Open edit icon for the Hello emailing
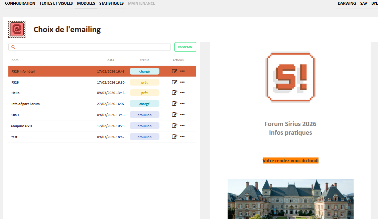Viewport: 378px width, 219px height. (174, 93)
